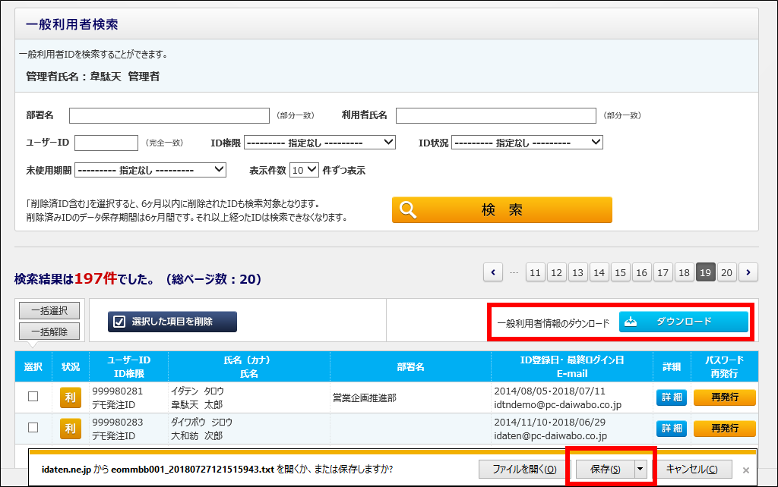Screen dimensions: 778x487
Task: Click 詳細 for user 韋駄天 太郎
Action: pyautogui.click(x=671, y=397)
